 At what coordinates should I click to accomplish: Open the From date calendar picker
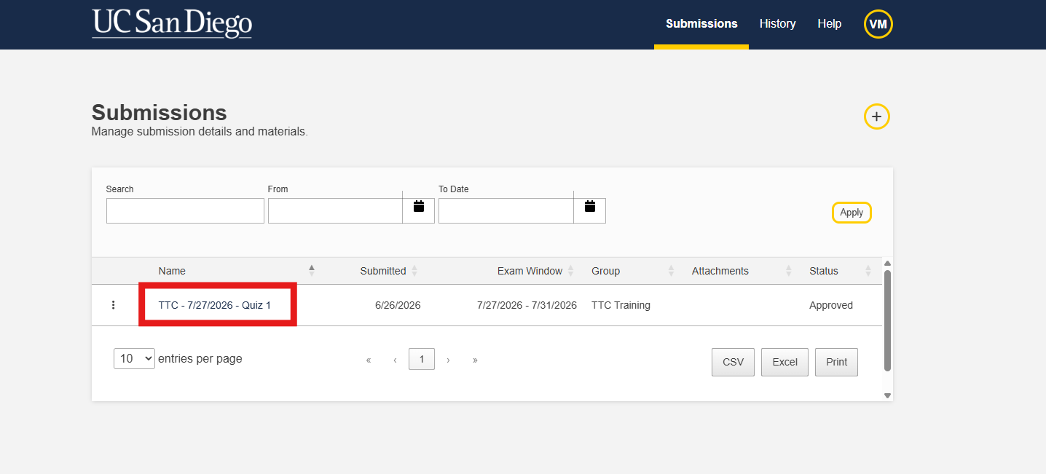419,208
